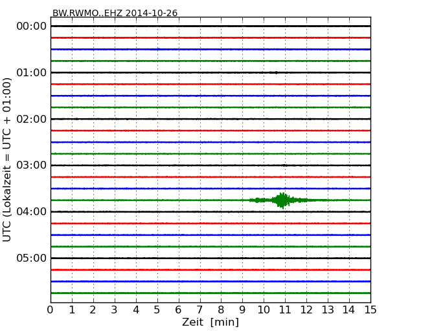The width and height of the screenshot is (421, 336).
Task: Select minute tick label 0
Action: [51, 310]
